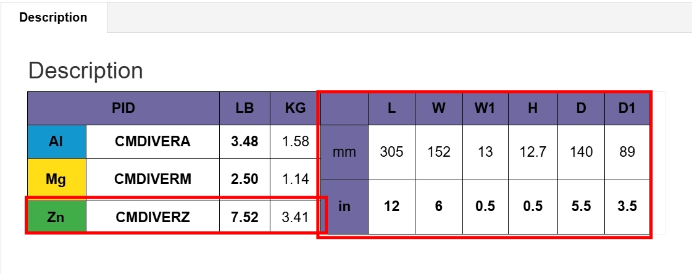Click the Description heading text
The image size is (692, 274).
point(85,70)
